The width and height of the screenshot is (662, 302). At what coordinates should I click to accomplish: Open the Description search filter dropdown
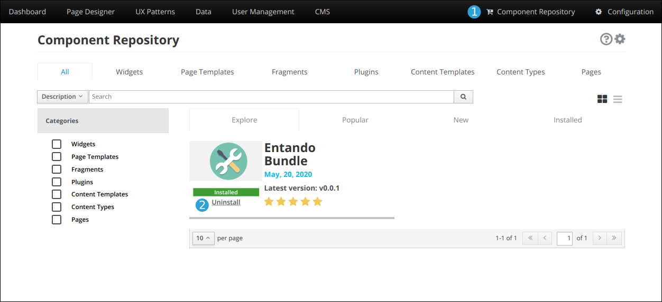[62, 97]
